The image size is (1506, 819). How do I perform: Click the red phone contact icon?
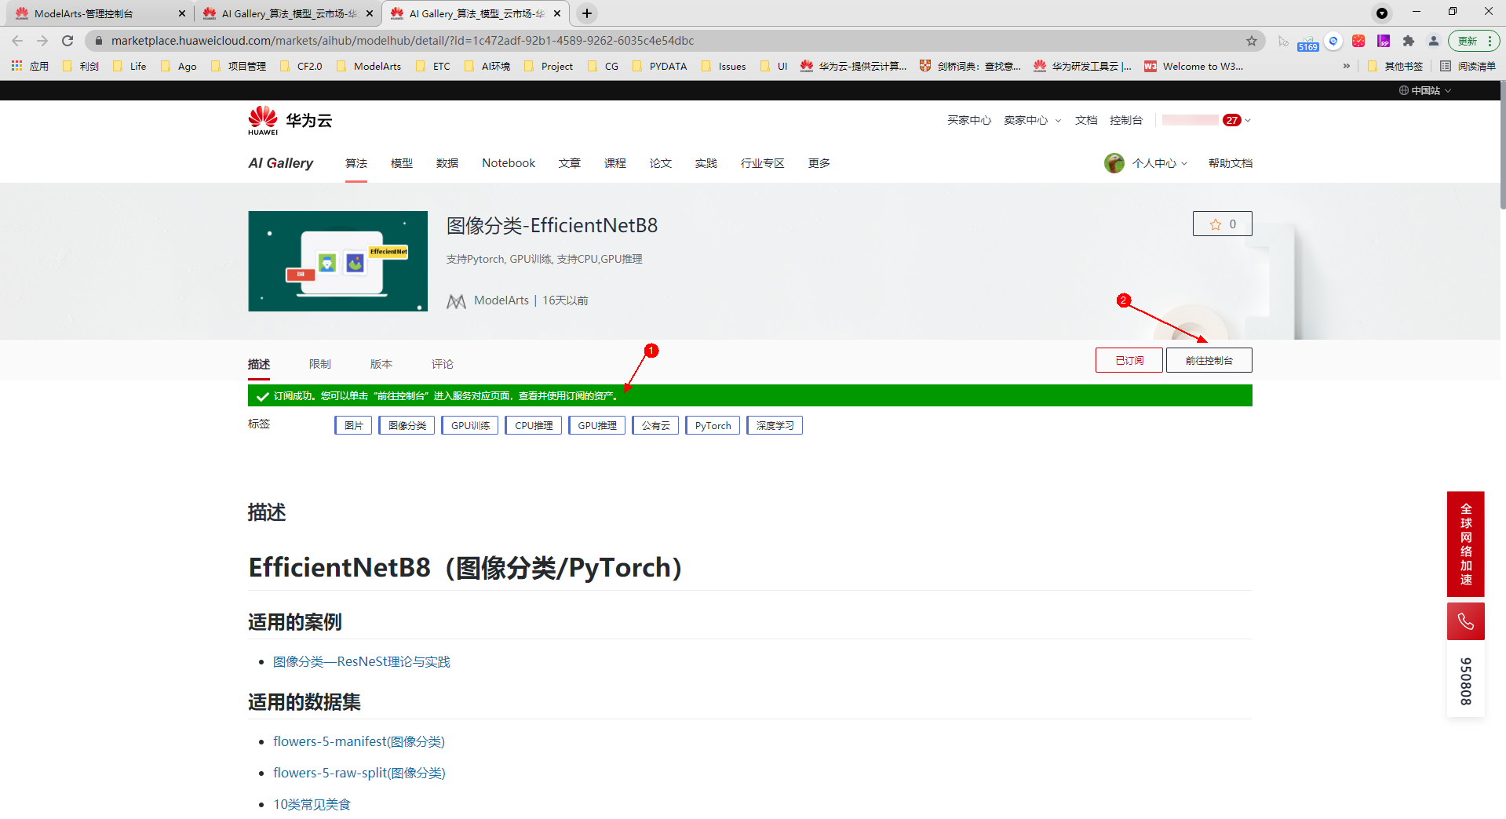pos(1465,621)
